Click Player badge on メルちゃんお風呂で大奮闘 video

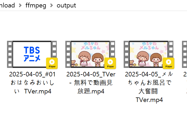(169, 63)
